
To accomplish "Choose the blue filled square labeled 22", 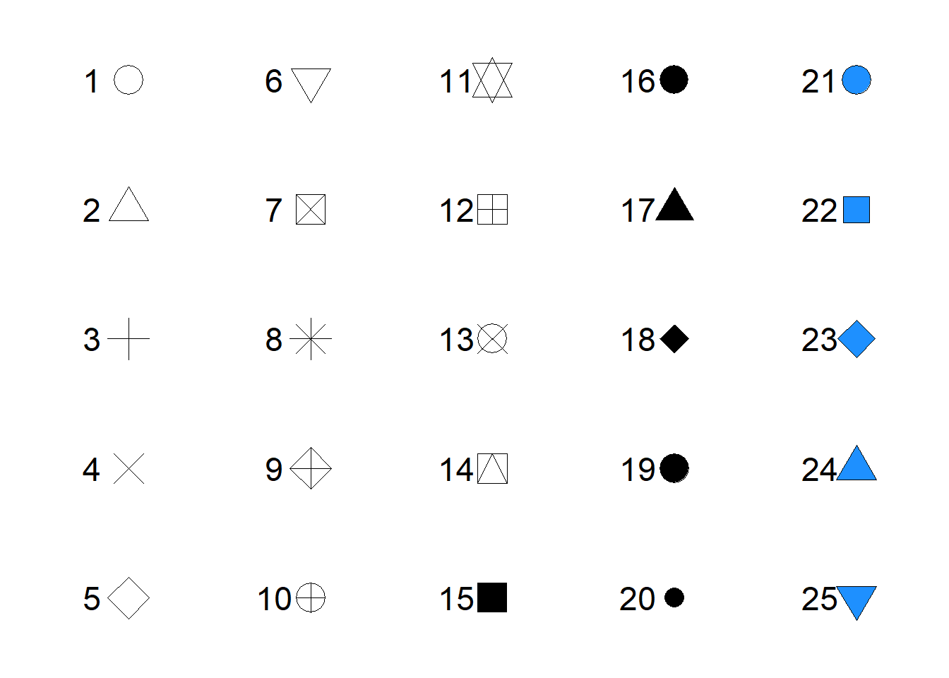I will [857, 210].
